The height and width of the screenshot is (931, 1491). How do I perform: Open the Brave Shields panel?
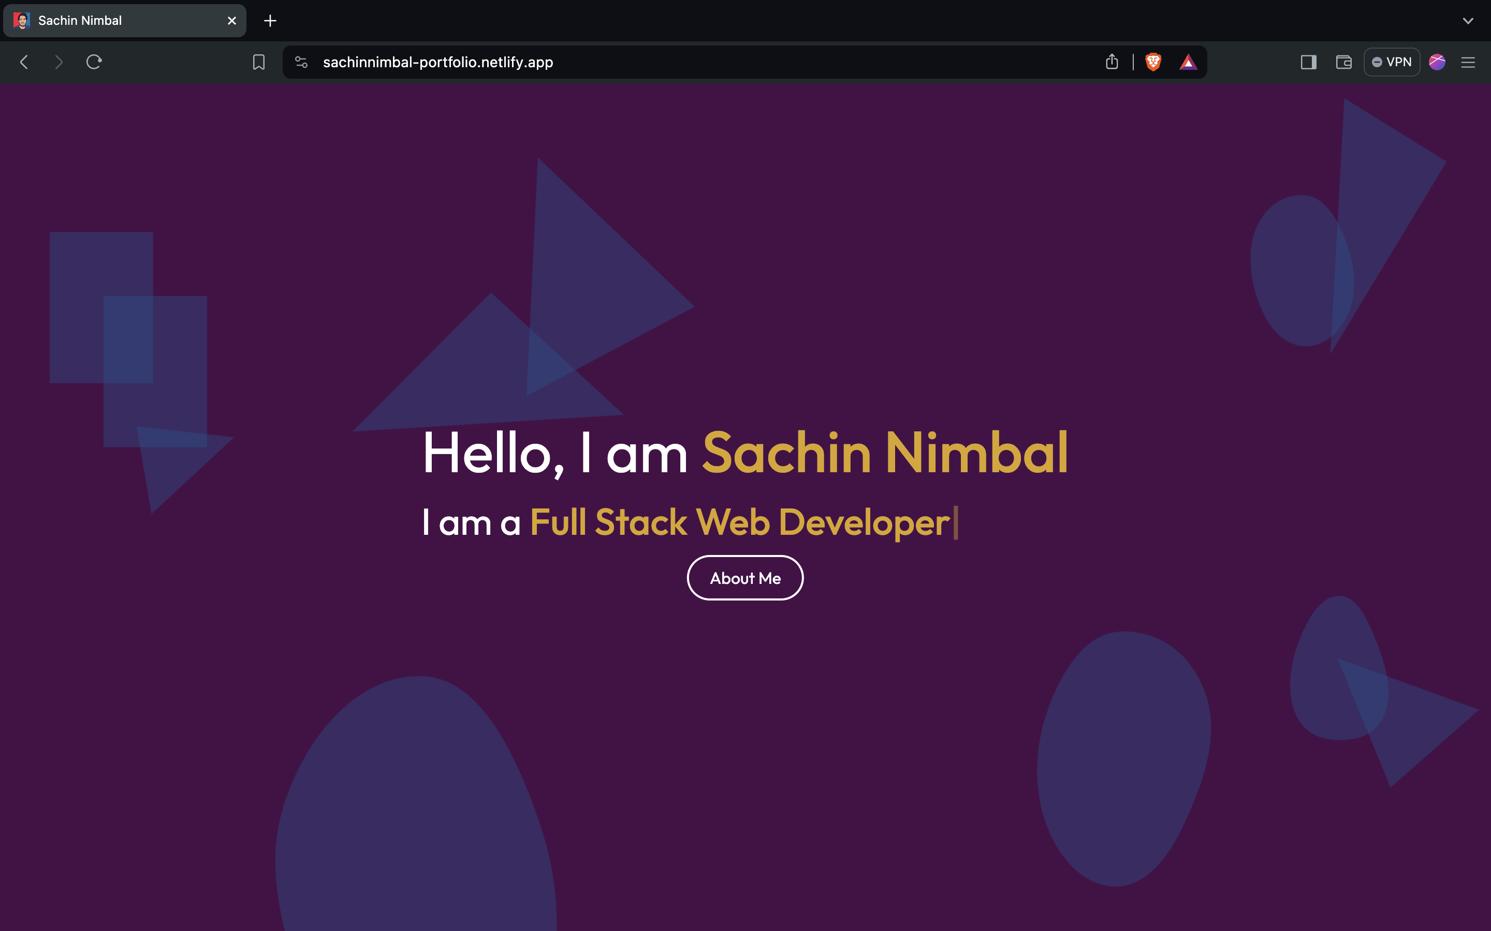(x=1153, y=62)
